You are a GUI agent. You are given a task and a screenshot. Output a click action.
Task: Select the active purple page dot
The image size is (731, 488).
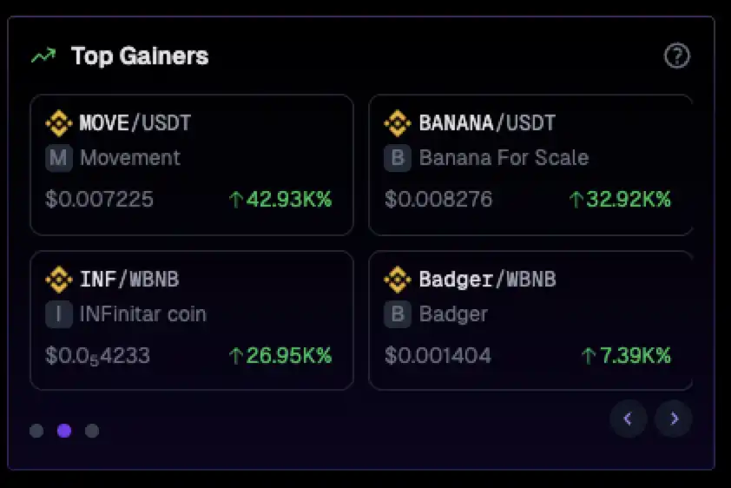(x=64, y=431)
